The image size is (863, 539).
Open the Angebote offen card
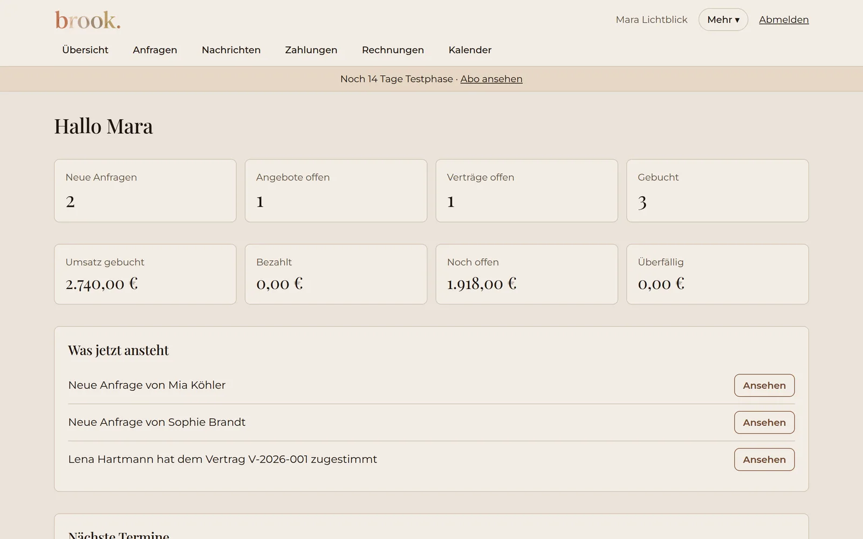336,190
